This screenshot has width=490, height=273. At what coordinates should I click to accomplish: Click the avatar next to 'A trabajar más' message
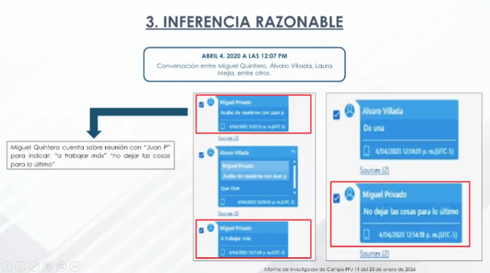pyautogui.click(x=211, y=228)
